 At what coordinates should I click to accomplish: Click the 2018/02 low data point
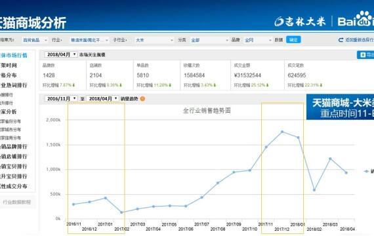314,190
